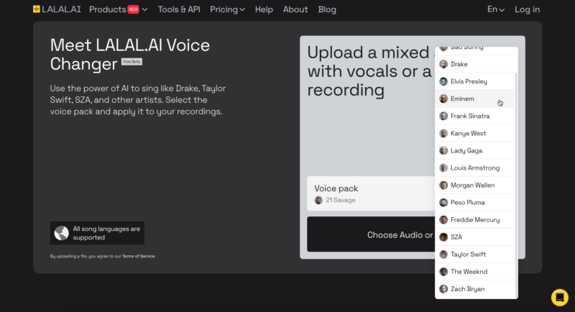The image size is (575, 312).
Task: Click SZA's avatar icon
Action: (443, 237)
